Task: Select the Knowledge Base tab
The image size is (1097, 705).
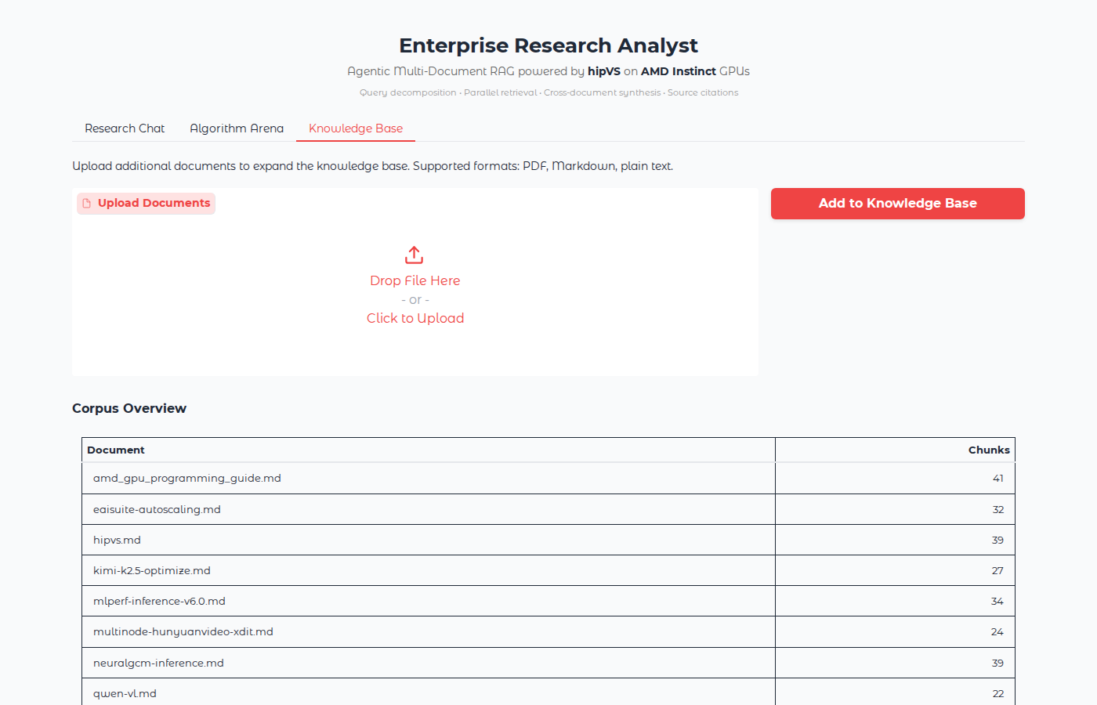Action: pos(356,128)
